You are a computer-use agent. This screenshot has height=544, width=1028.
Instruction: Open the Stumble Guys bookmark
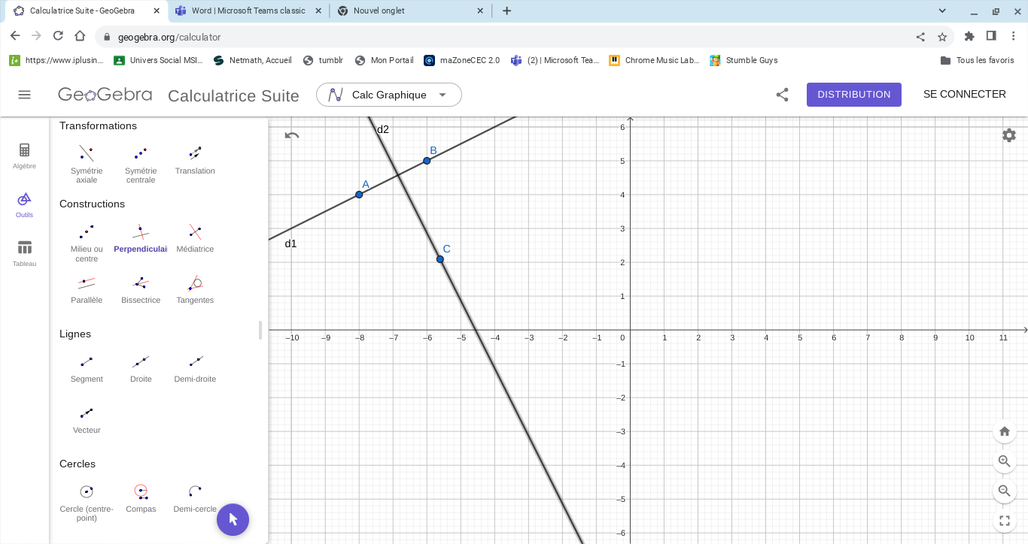click(x=744, y=60)
